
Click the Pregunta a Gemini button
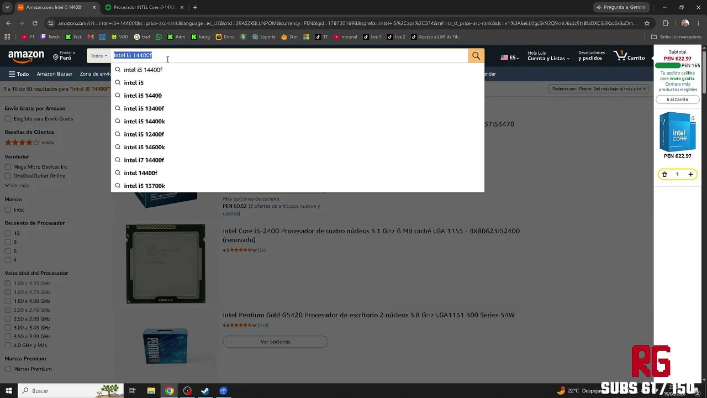(621, 7)
